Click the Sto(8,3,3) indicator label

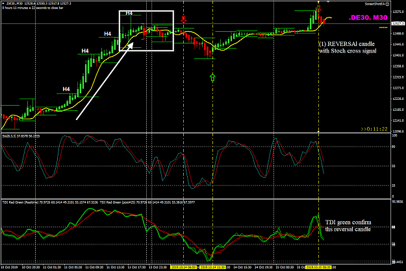coord(8,136)
